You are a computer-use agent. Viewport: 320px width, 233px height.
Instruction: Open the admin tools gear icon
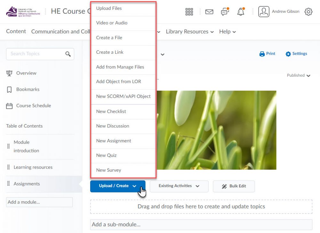tap(308, 12)
